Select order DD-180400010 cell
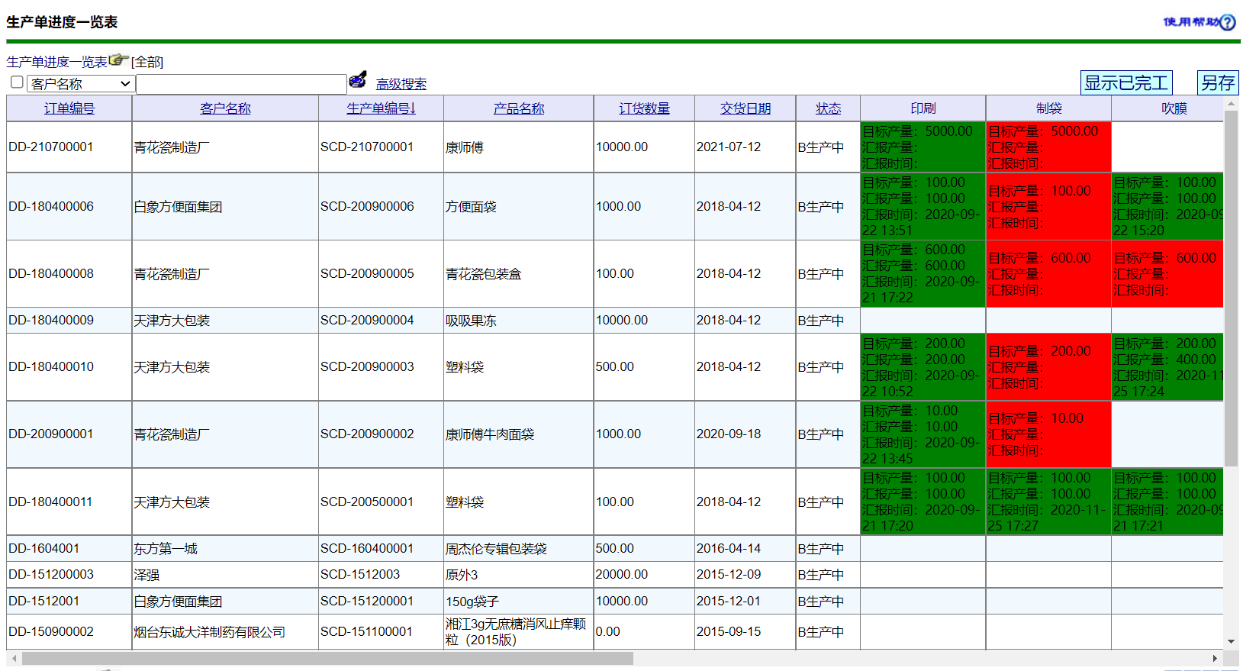This screenshot has height=671, width=1243. point(69,367)
